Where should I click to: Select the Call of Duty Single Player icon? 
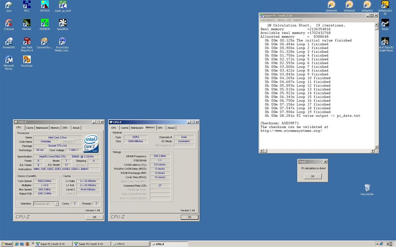coord(386,44)
